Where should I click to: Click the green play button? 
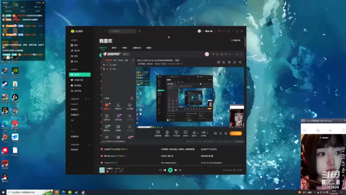tap(170, 170)
